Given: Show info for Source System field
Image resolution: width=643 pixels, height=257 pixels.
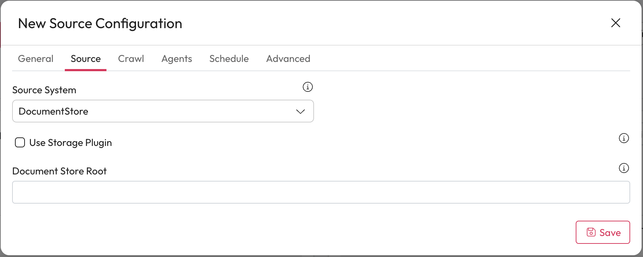Looking at the screenshot, I should tap(308, 87).
